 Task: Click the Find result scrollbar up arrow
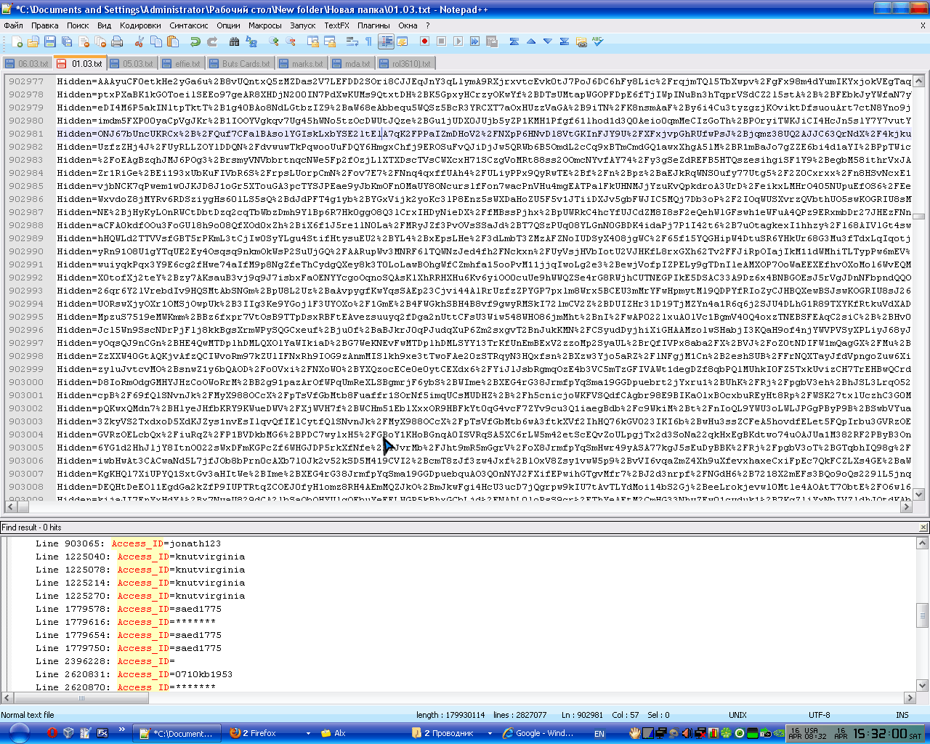pyautogui.click(x=923, y=543)
